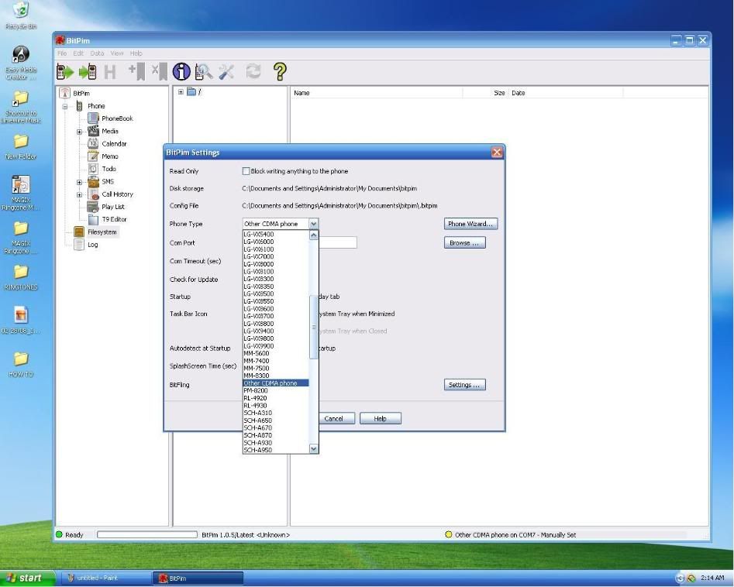The height and width of the screenshot is (587, 734).
Task: Click the circular arrows sync toolbar icon
Action: pos(253,71)
